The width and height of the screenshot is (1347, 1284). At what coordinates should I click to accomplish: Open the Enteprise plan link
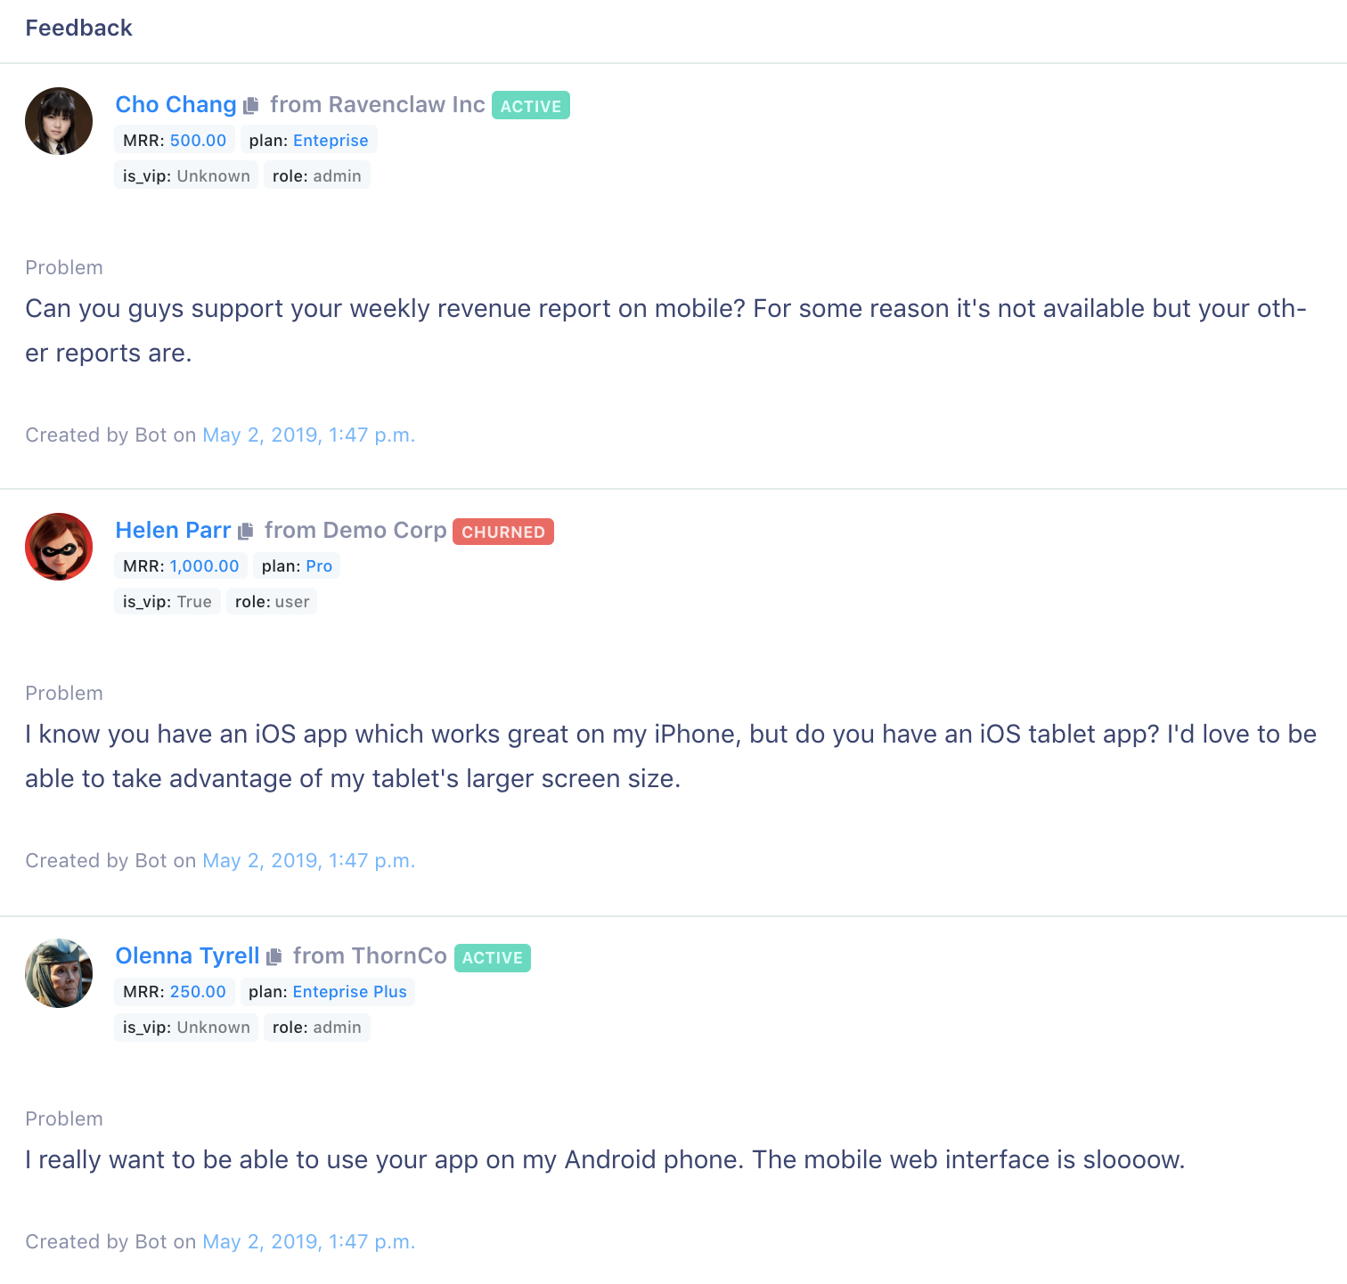click(331, 141)
